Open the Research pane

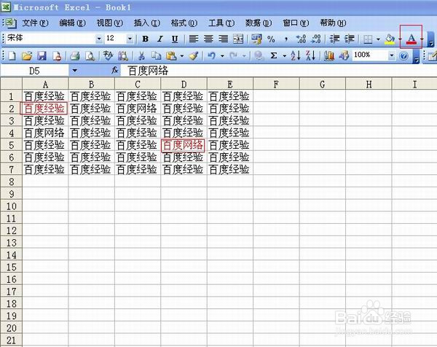123,56
